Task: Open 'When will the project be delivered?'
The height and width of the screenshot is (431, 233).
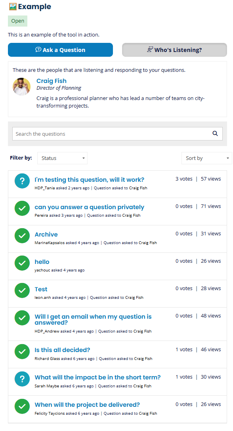Action: [87, 405]
